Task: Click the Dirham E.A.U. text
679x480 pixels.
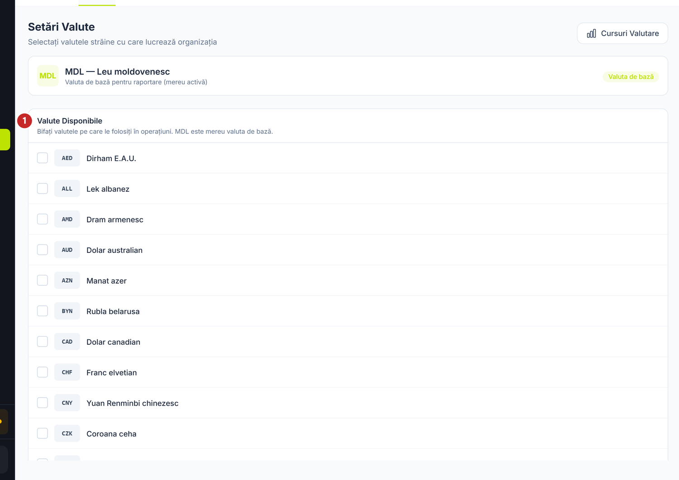Action: pyautogui.click(x=111, y=158)
